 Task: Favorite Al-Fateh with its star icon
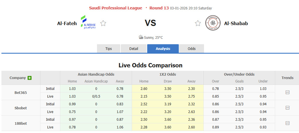point(103,23)
